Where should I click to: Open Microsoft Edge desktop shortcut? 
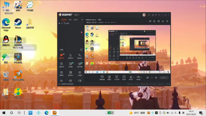pos(6,25)
